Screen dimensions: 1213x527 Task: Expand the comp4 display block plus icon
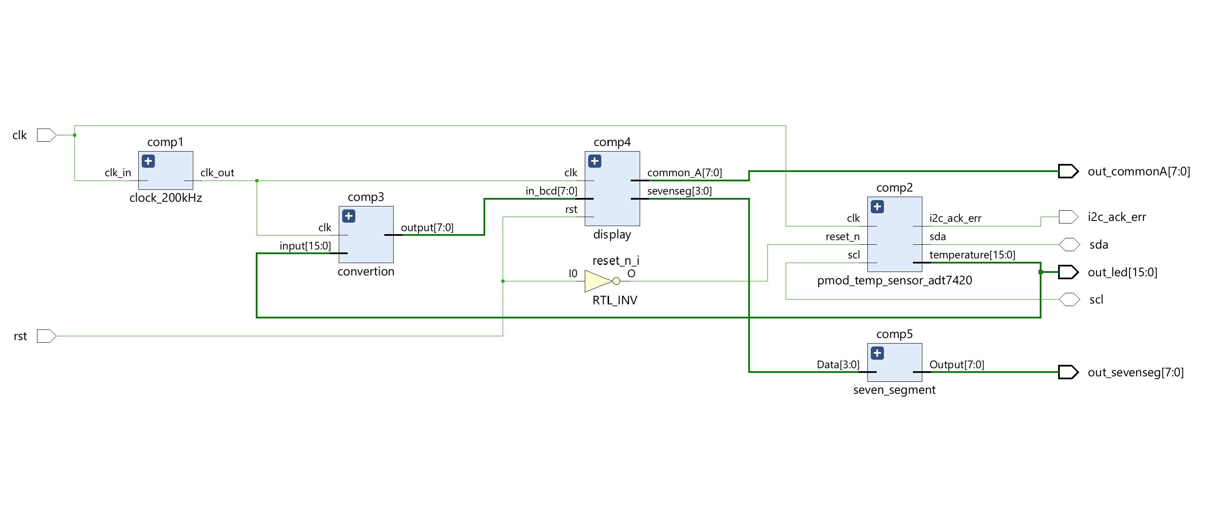595,161
